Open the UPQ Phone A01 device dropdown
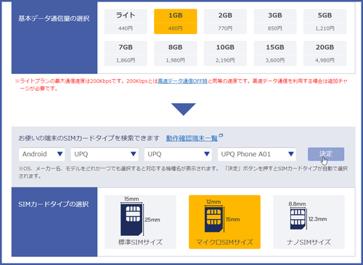The image size is (363, 265). pos(257,154)
